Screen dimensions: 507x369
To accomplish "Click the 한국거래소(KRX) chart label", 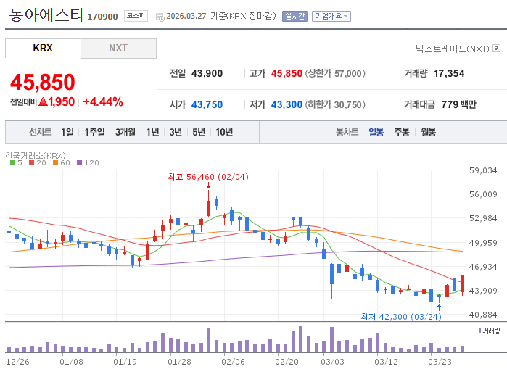I will [36, 155].
